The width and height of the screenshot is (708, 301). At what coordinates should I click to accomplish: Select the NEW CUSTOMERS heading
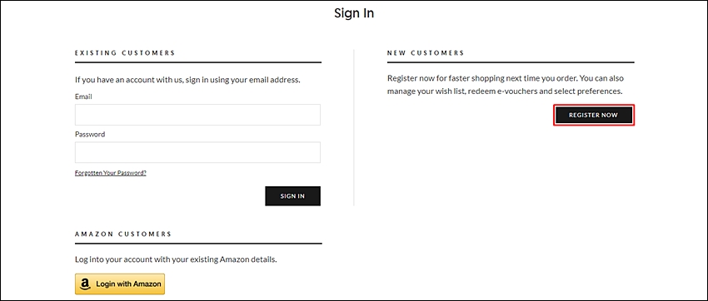(x=426, y=52)
